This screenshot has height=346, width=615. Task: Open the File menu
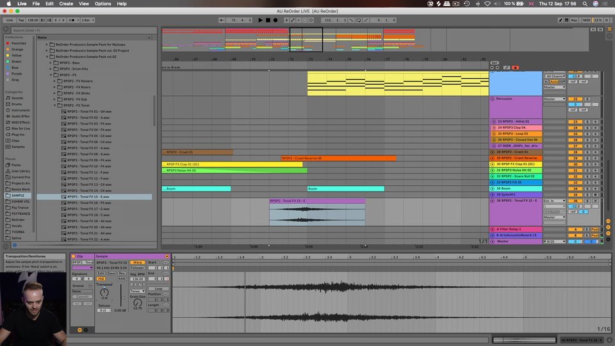coord(36,4)
